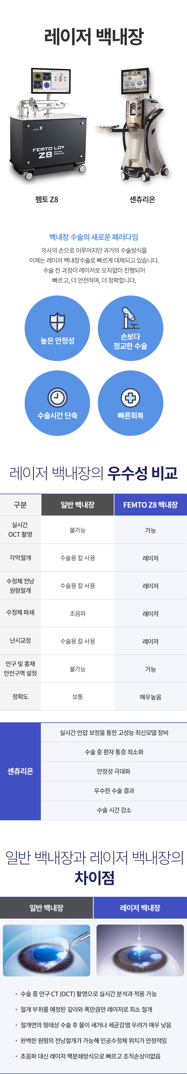Viewport: 187px width, 1074px height.
Task: Click the FEMTO Z8 백내장 column header
Action: [x=150, y=505]
